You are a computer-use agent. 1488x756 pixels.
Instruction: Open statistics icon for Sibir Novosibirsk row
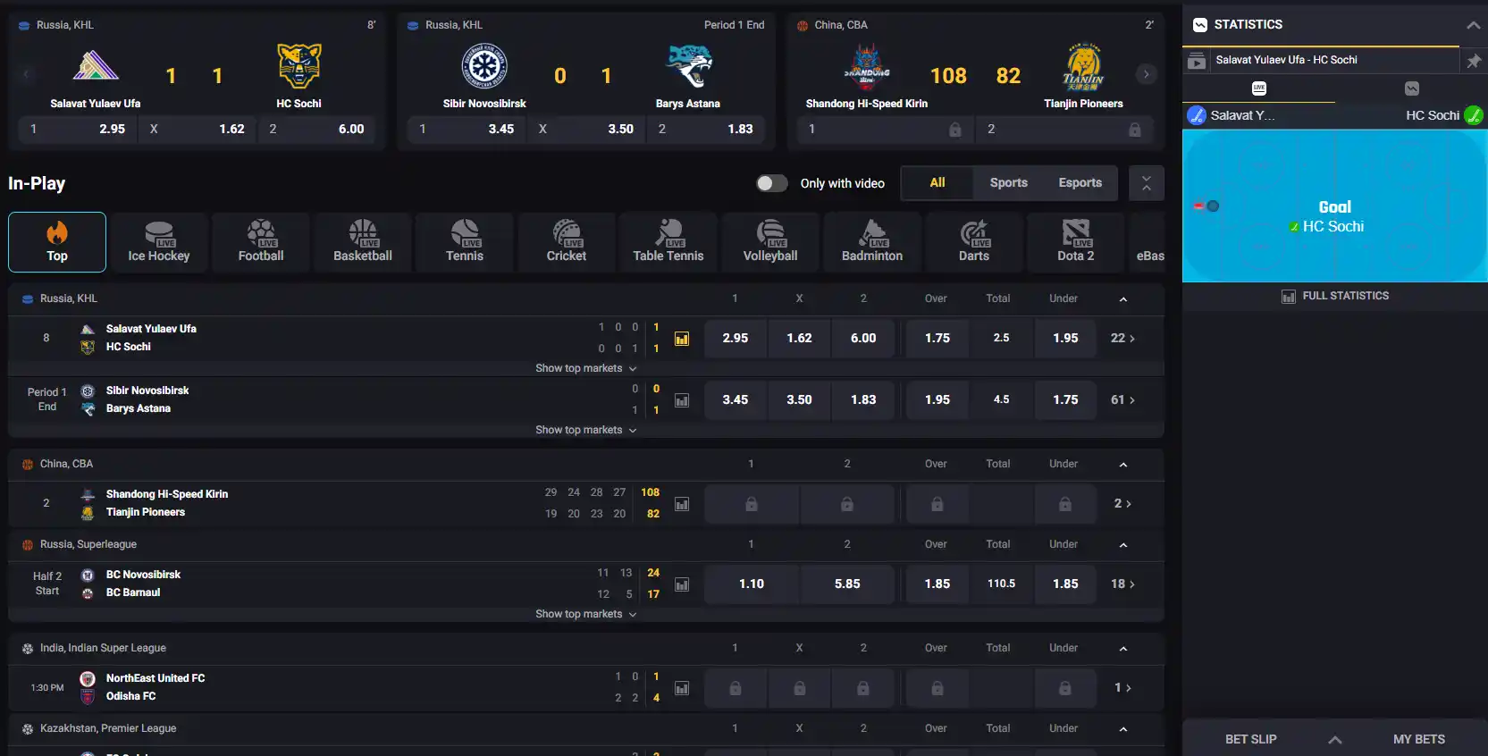[x=682, y=400]
